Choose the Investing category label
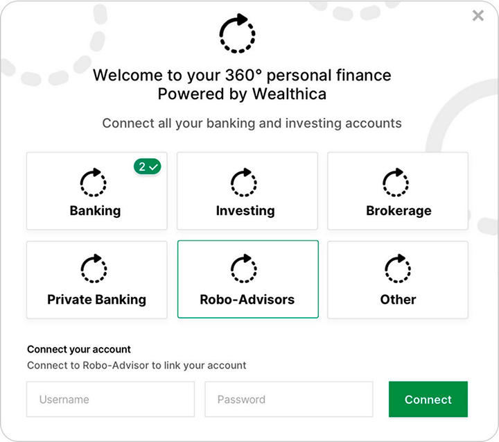The height and width of the screenshot is (442, 499). (x=245, y=211)
